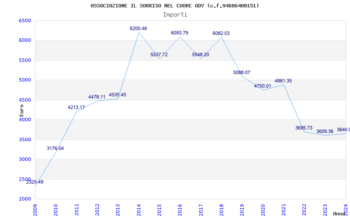Click the 2023 x-axis year label
Screen dimensions: 350x218
tap(325, 210)
